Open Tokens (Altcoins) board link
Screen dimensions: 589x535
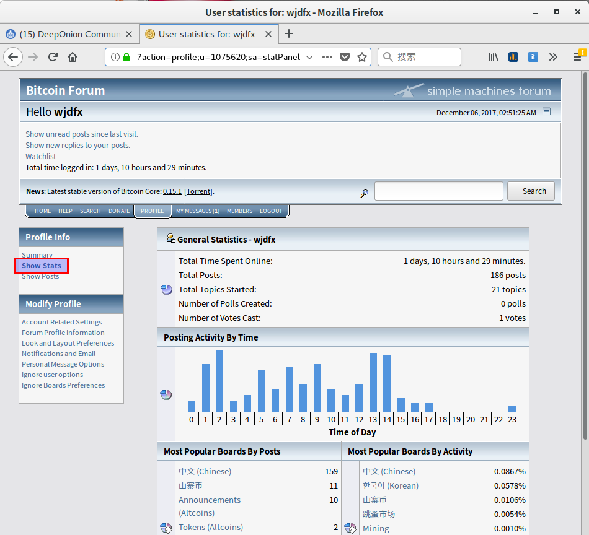click(x=211, y=527)
